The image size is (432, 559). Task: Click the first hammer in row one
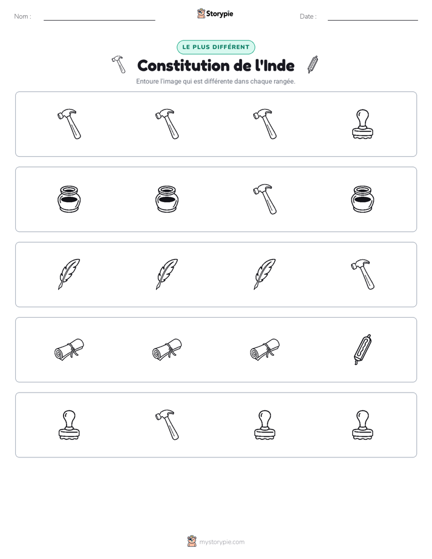(69, 124)
